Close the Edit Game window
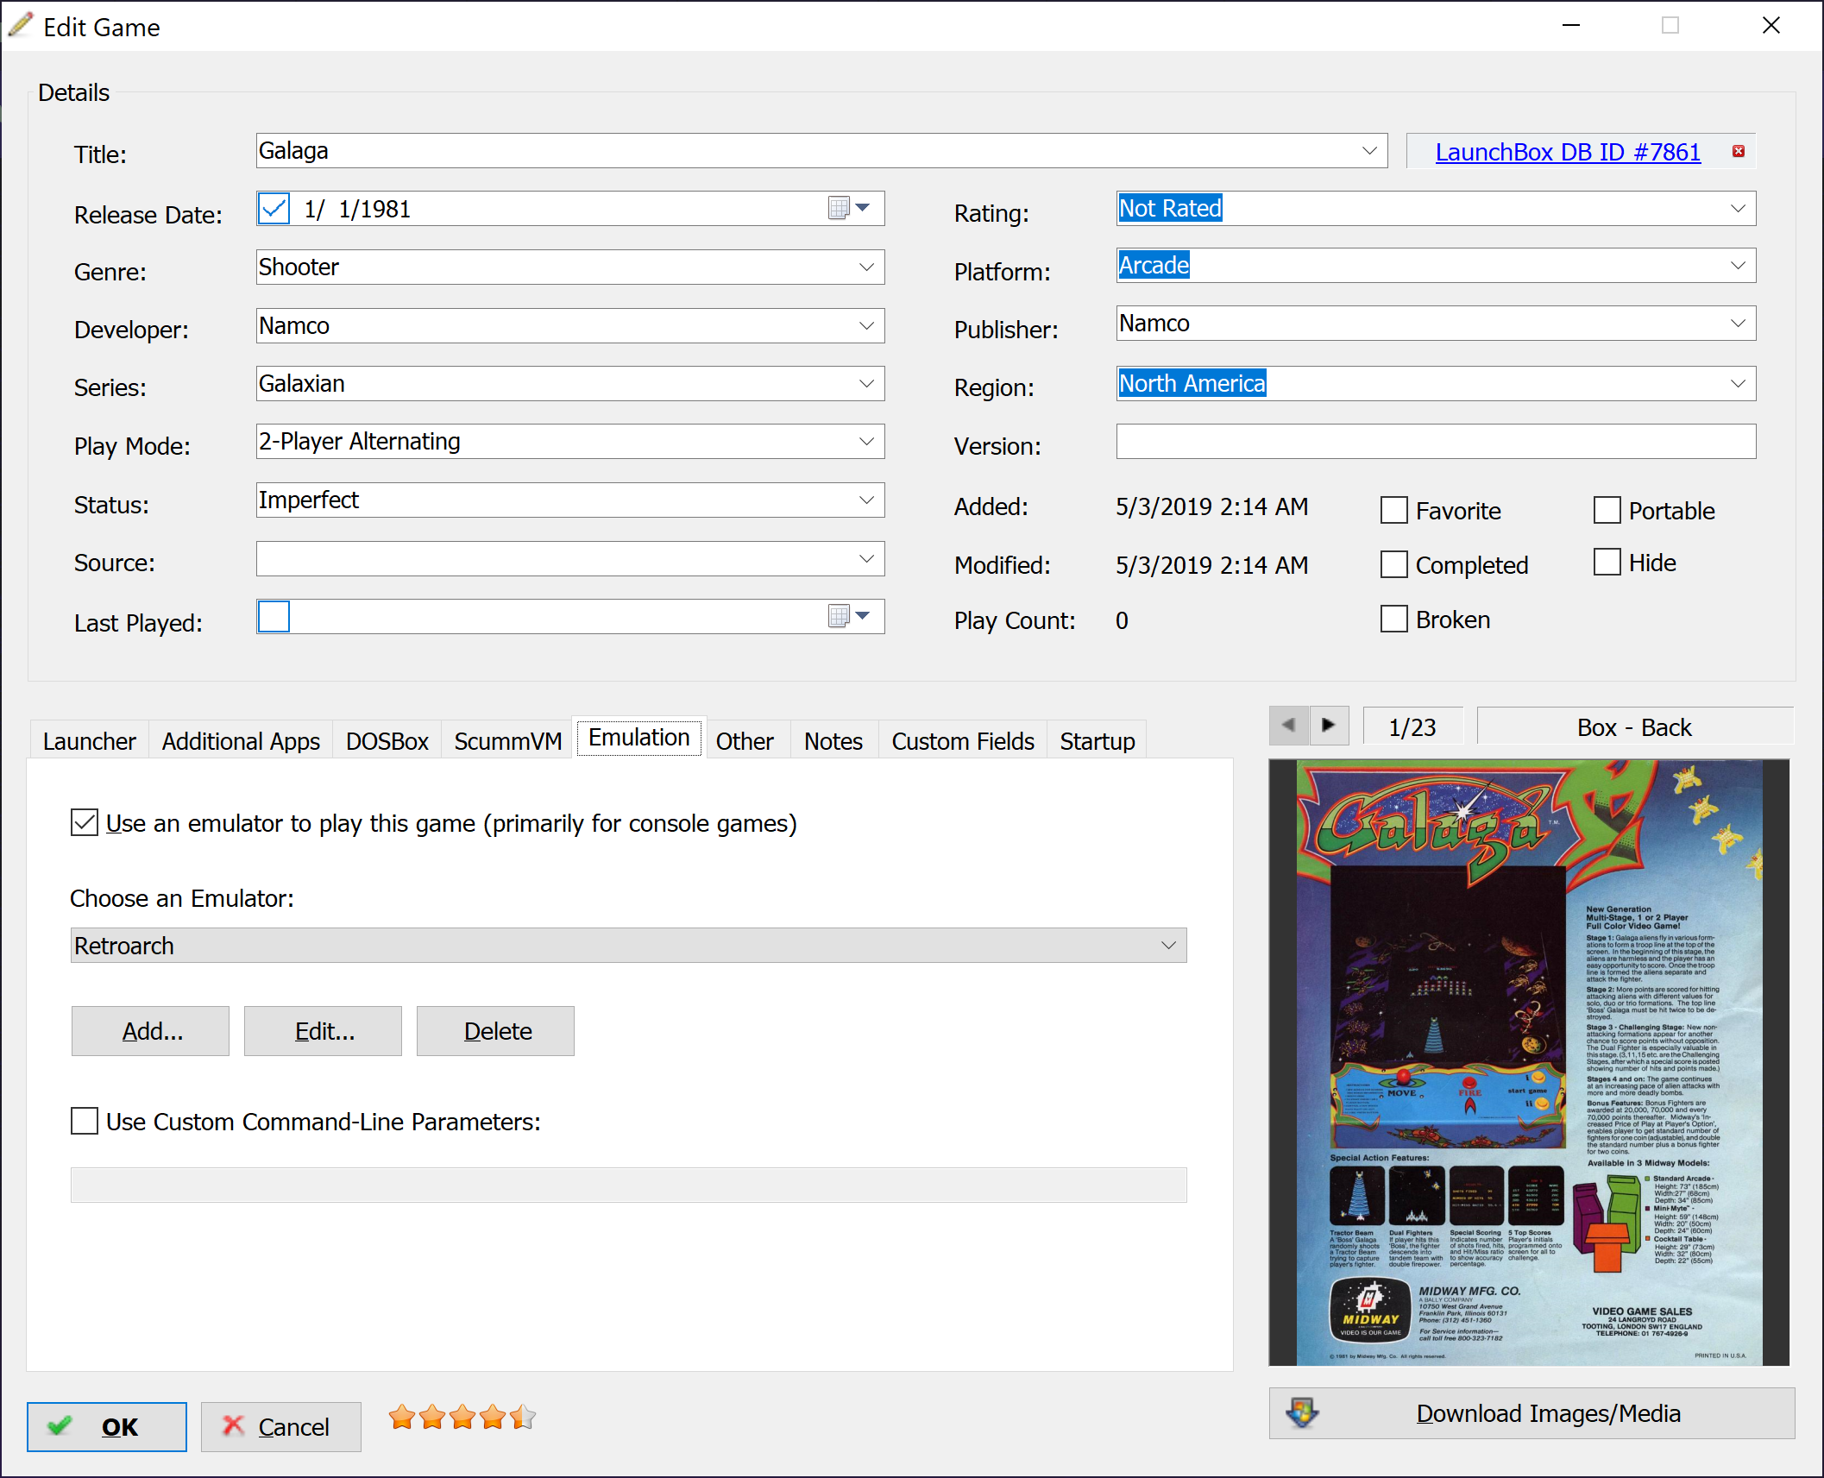1824x1478 pixels. [1771, 26]
